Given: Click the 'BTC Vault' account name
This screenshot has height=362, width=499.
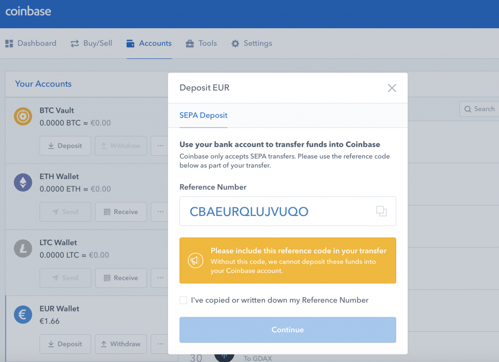Looking at the screenshot, I should (x=57, y=110).
